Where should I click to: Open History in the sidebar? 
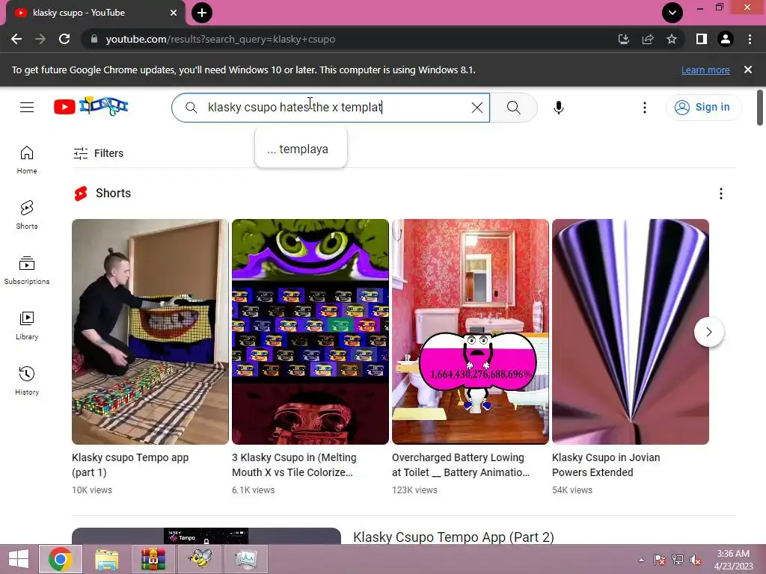coord(27,380)
